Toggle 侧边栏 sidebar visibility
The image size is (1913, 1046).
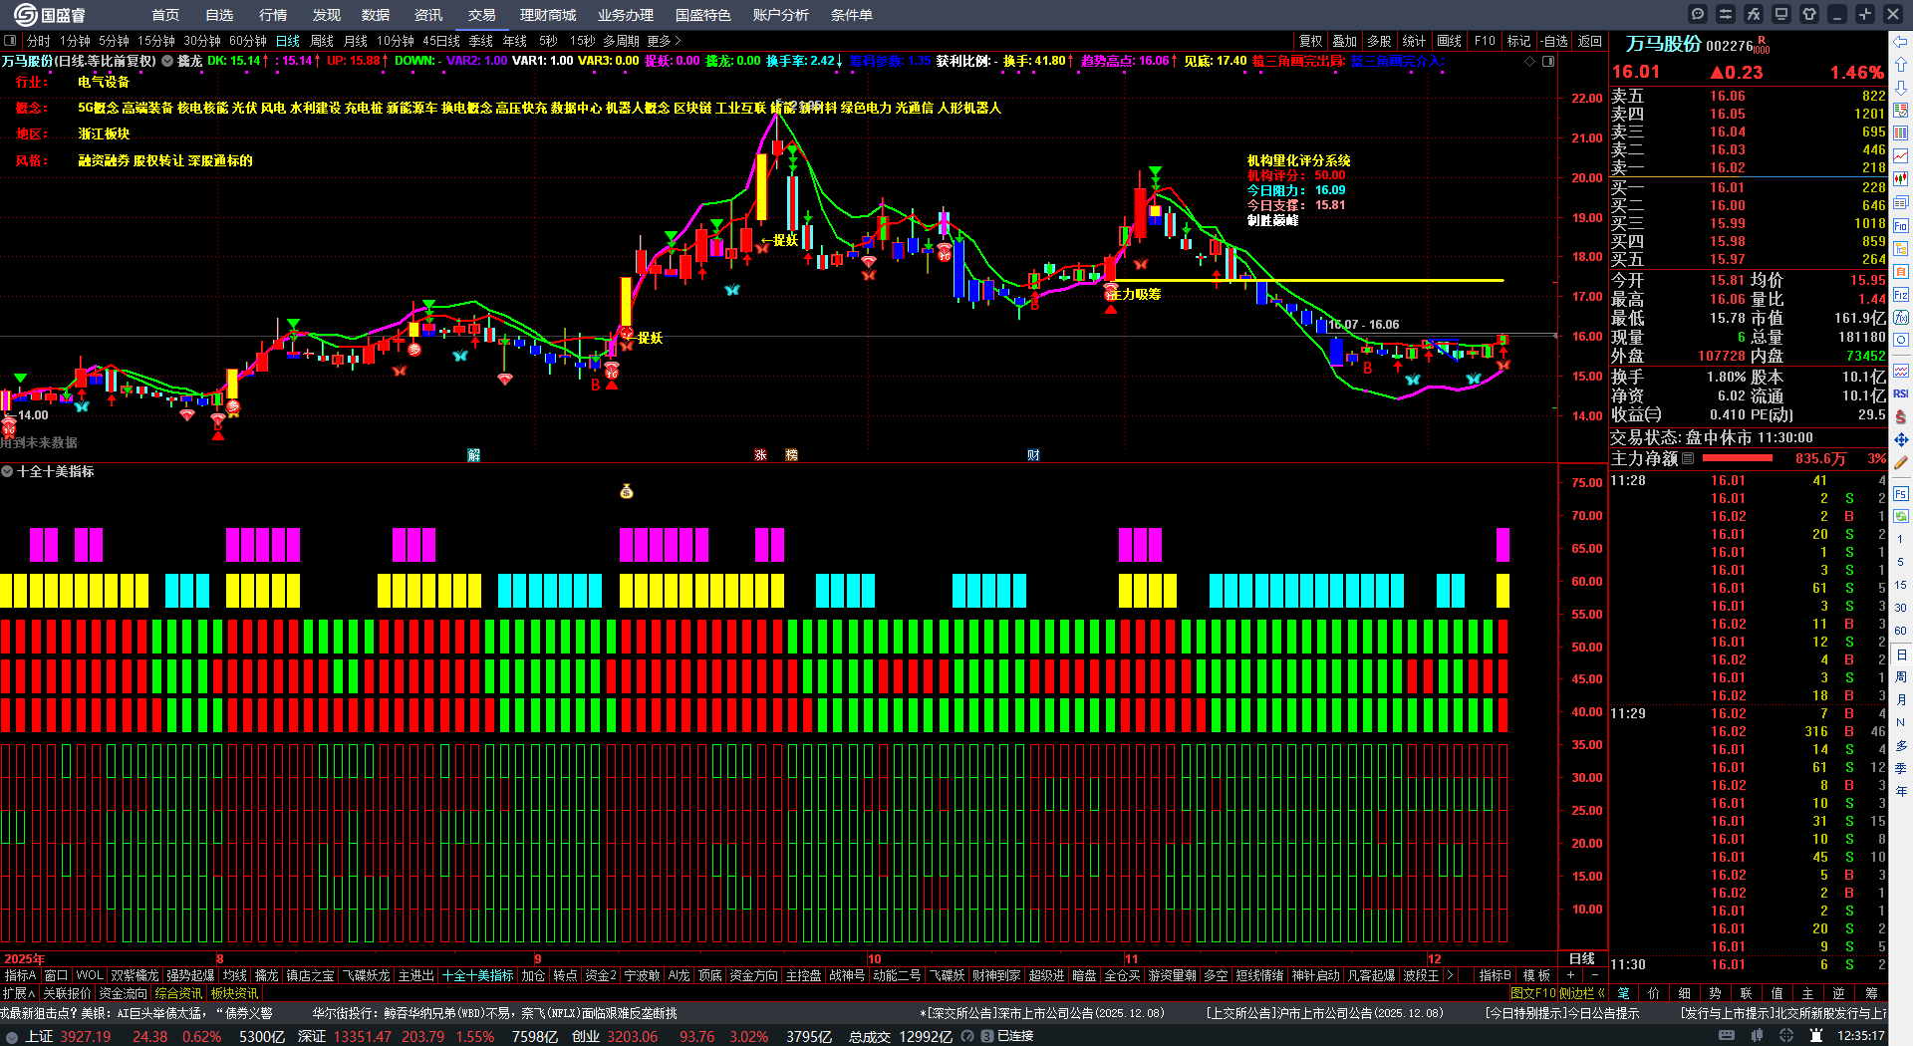coord(1581,993)
